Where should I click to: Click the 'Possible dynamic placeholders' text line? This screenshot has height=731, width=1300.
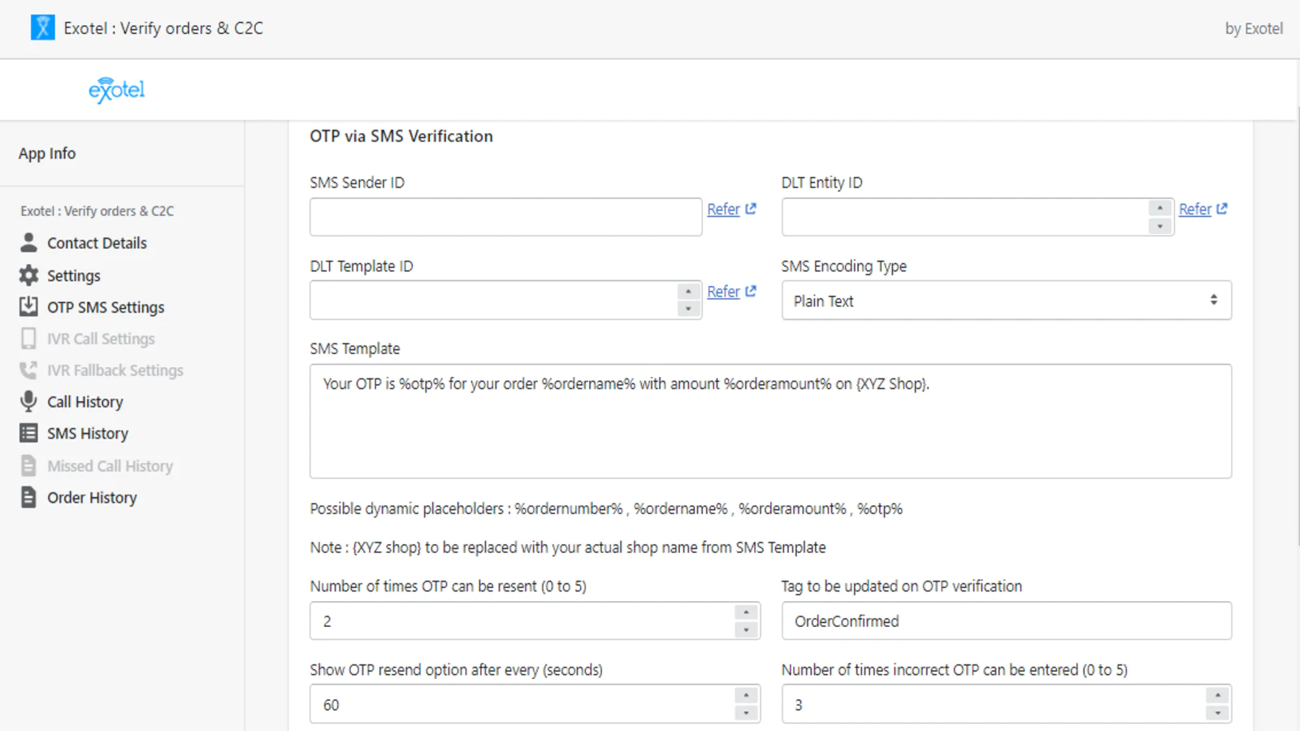(606, 508)
